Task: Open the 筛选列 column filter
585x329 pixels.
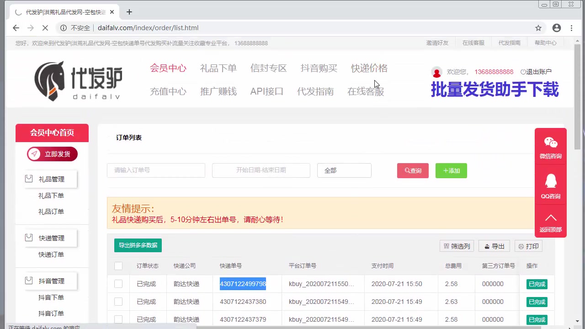Action: [x=457, y=246]
